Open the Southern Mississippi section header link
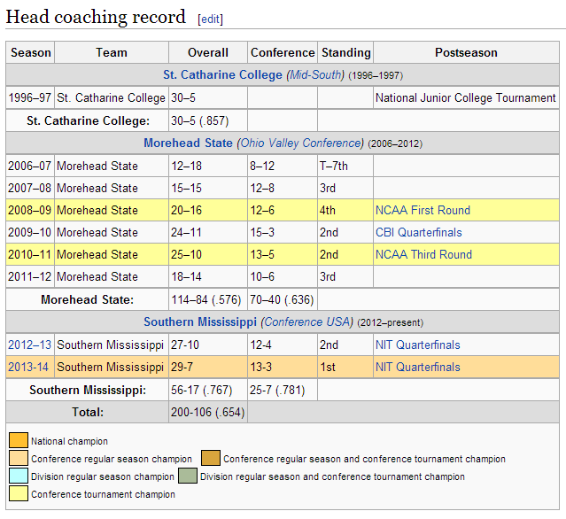This screenshot has height=519, width=566. pos(200,321)
